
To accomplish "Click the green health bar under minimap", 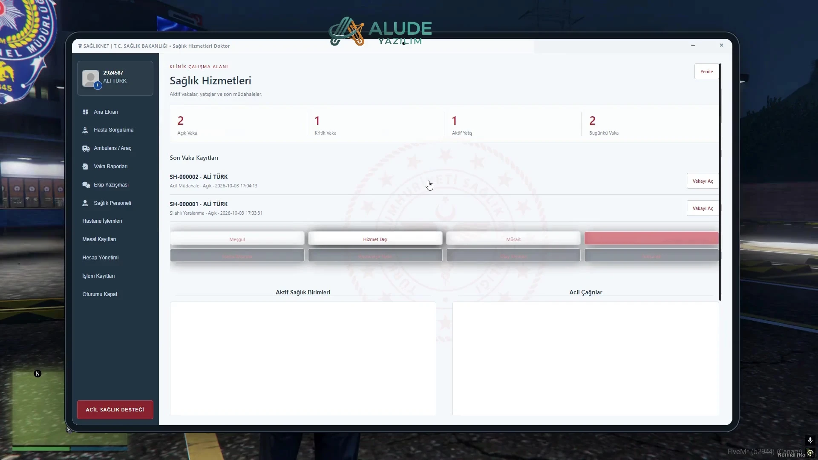I will [41, 448].
